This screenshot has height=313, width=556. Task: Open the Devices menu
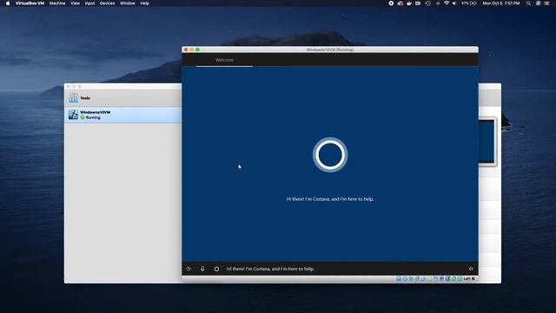tap(107, 3)
